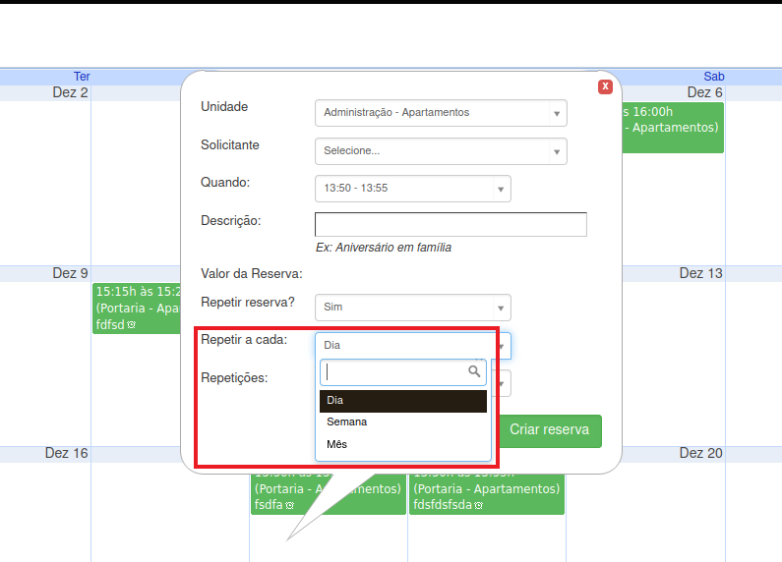Select the Mês option
Viewport: 782px width, 562px height.
pyautogui.click(x=403, y=444)
